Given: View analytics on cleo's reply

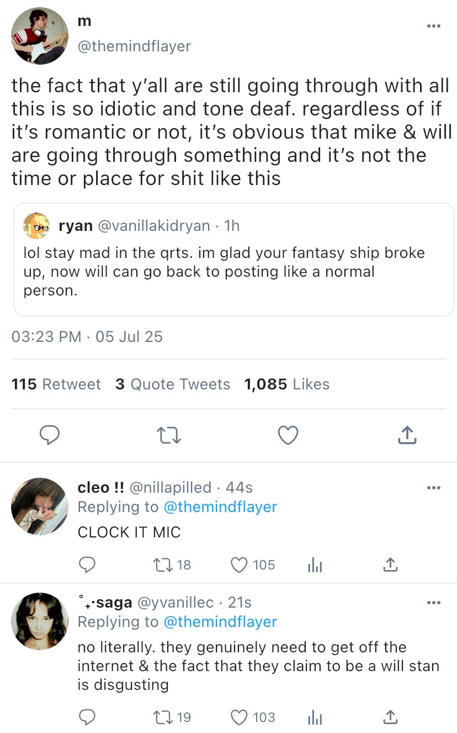Looking at the screenshot, I should coord(315,565).
